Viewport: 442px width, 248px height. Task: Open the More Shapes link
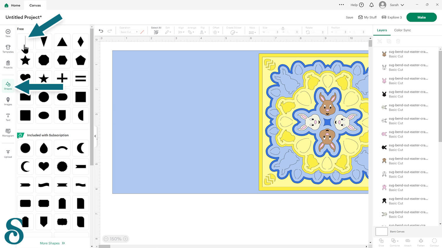pyautogui.click(x=52, y=243)
